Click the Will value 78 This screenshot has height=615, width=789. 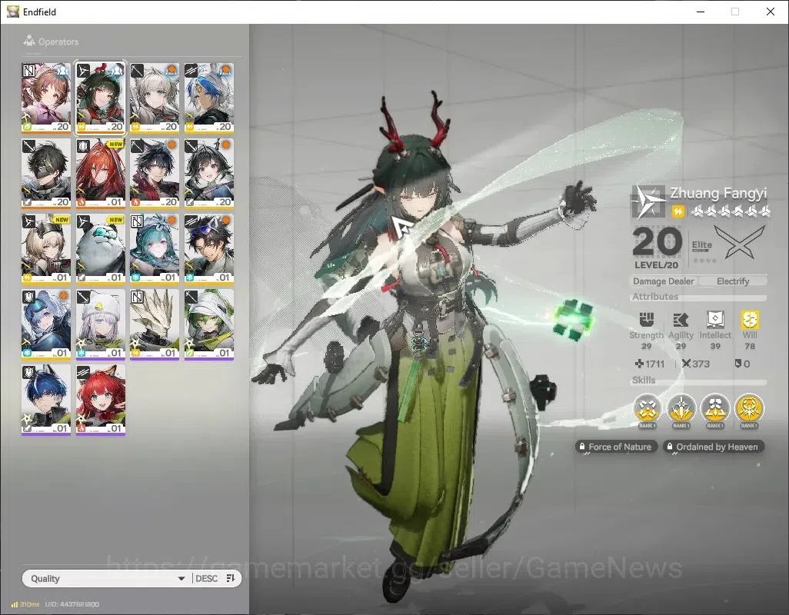click(749, 346)
